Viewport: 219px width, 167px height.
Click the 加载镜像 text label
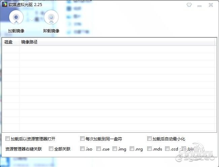click(16, 31)
